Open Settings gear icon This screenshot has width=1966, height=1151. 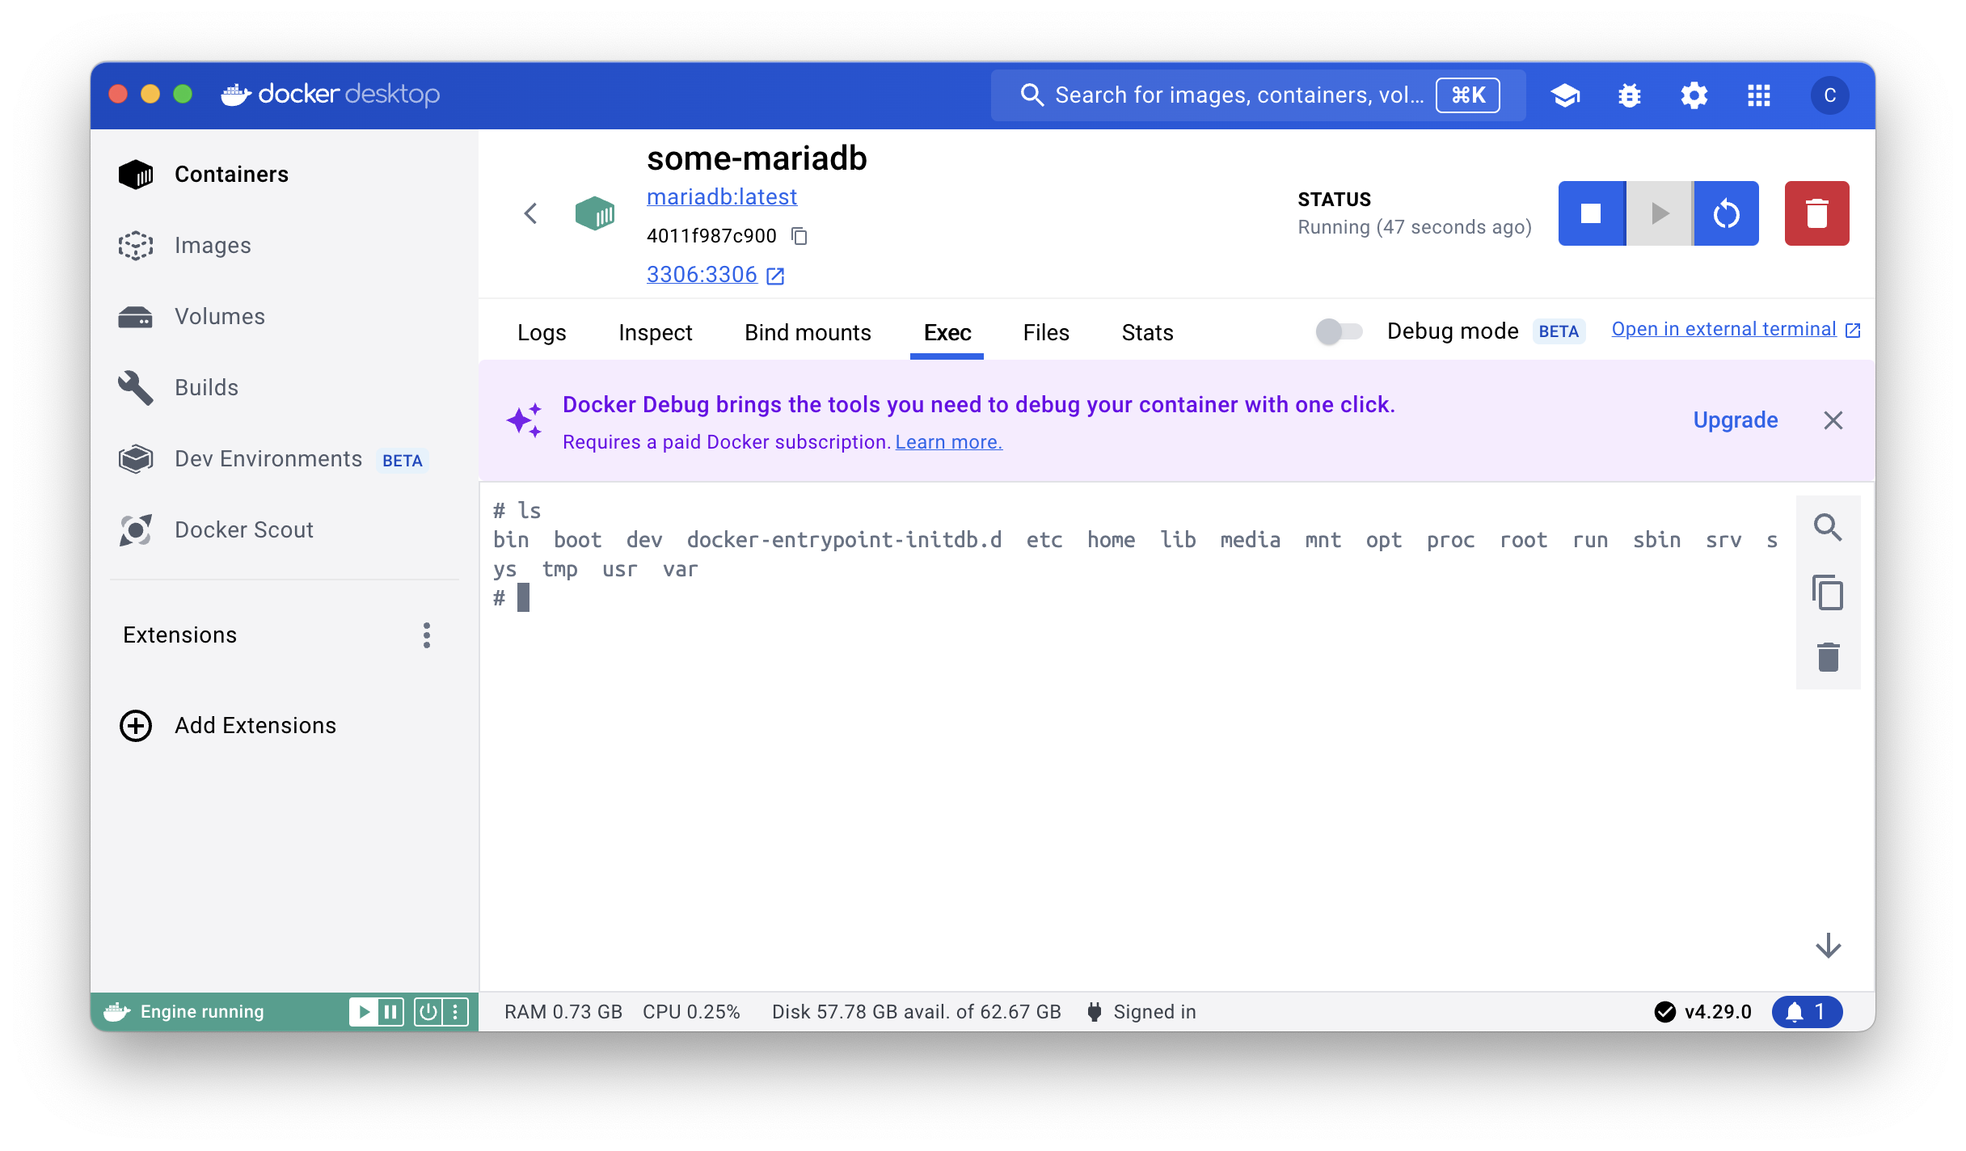(x=1694, y=95)
